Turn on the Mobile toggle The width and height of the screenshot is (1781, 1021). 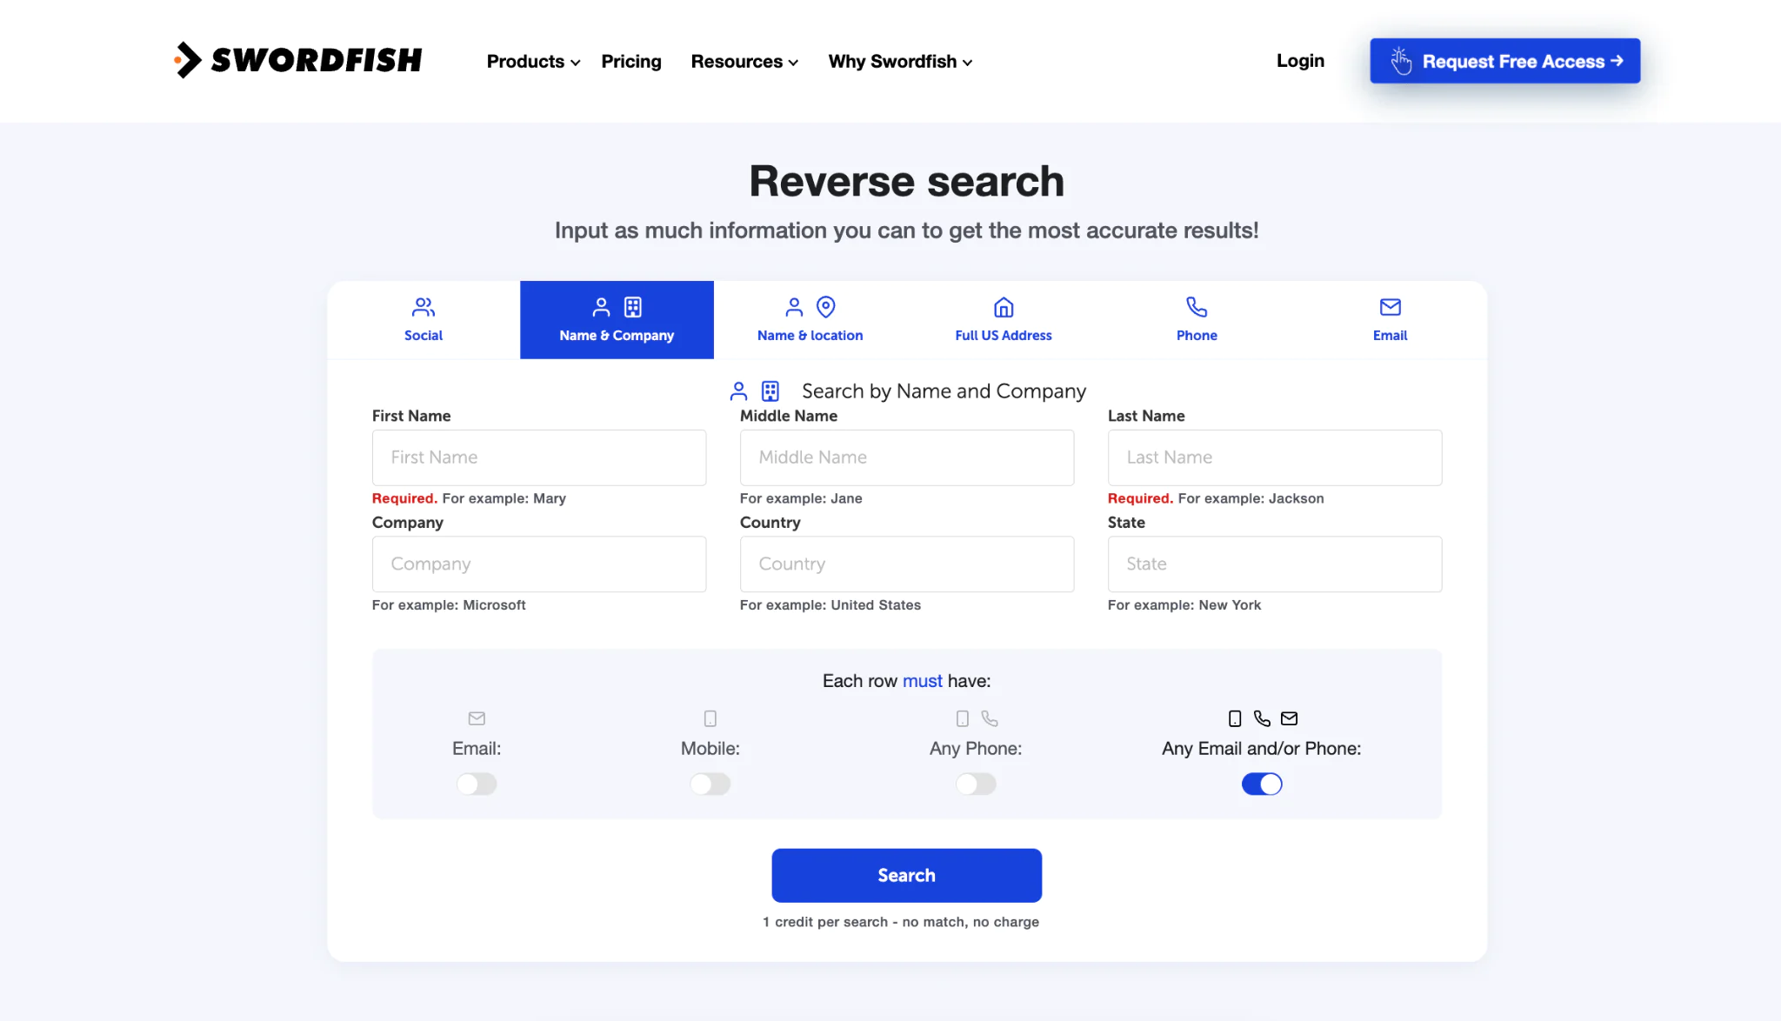(710, 784)
